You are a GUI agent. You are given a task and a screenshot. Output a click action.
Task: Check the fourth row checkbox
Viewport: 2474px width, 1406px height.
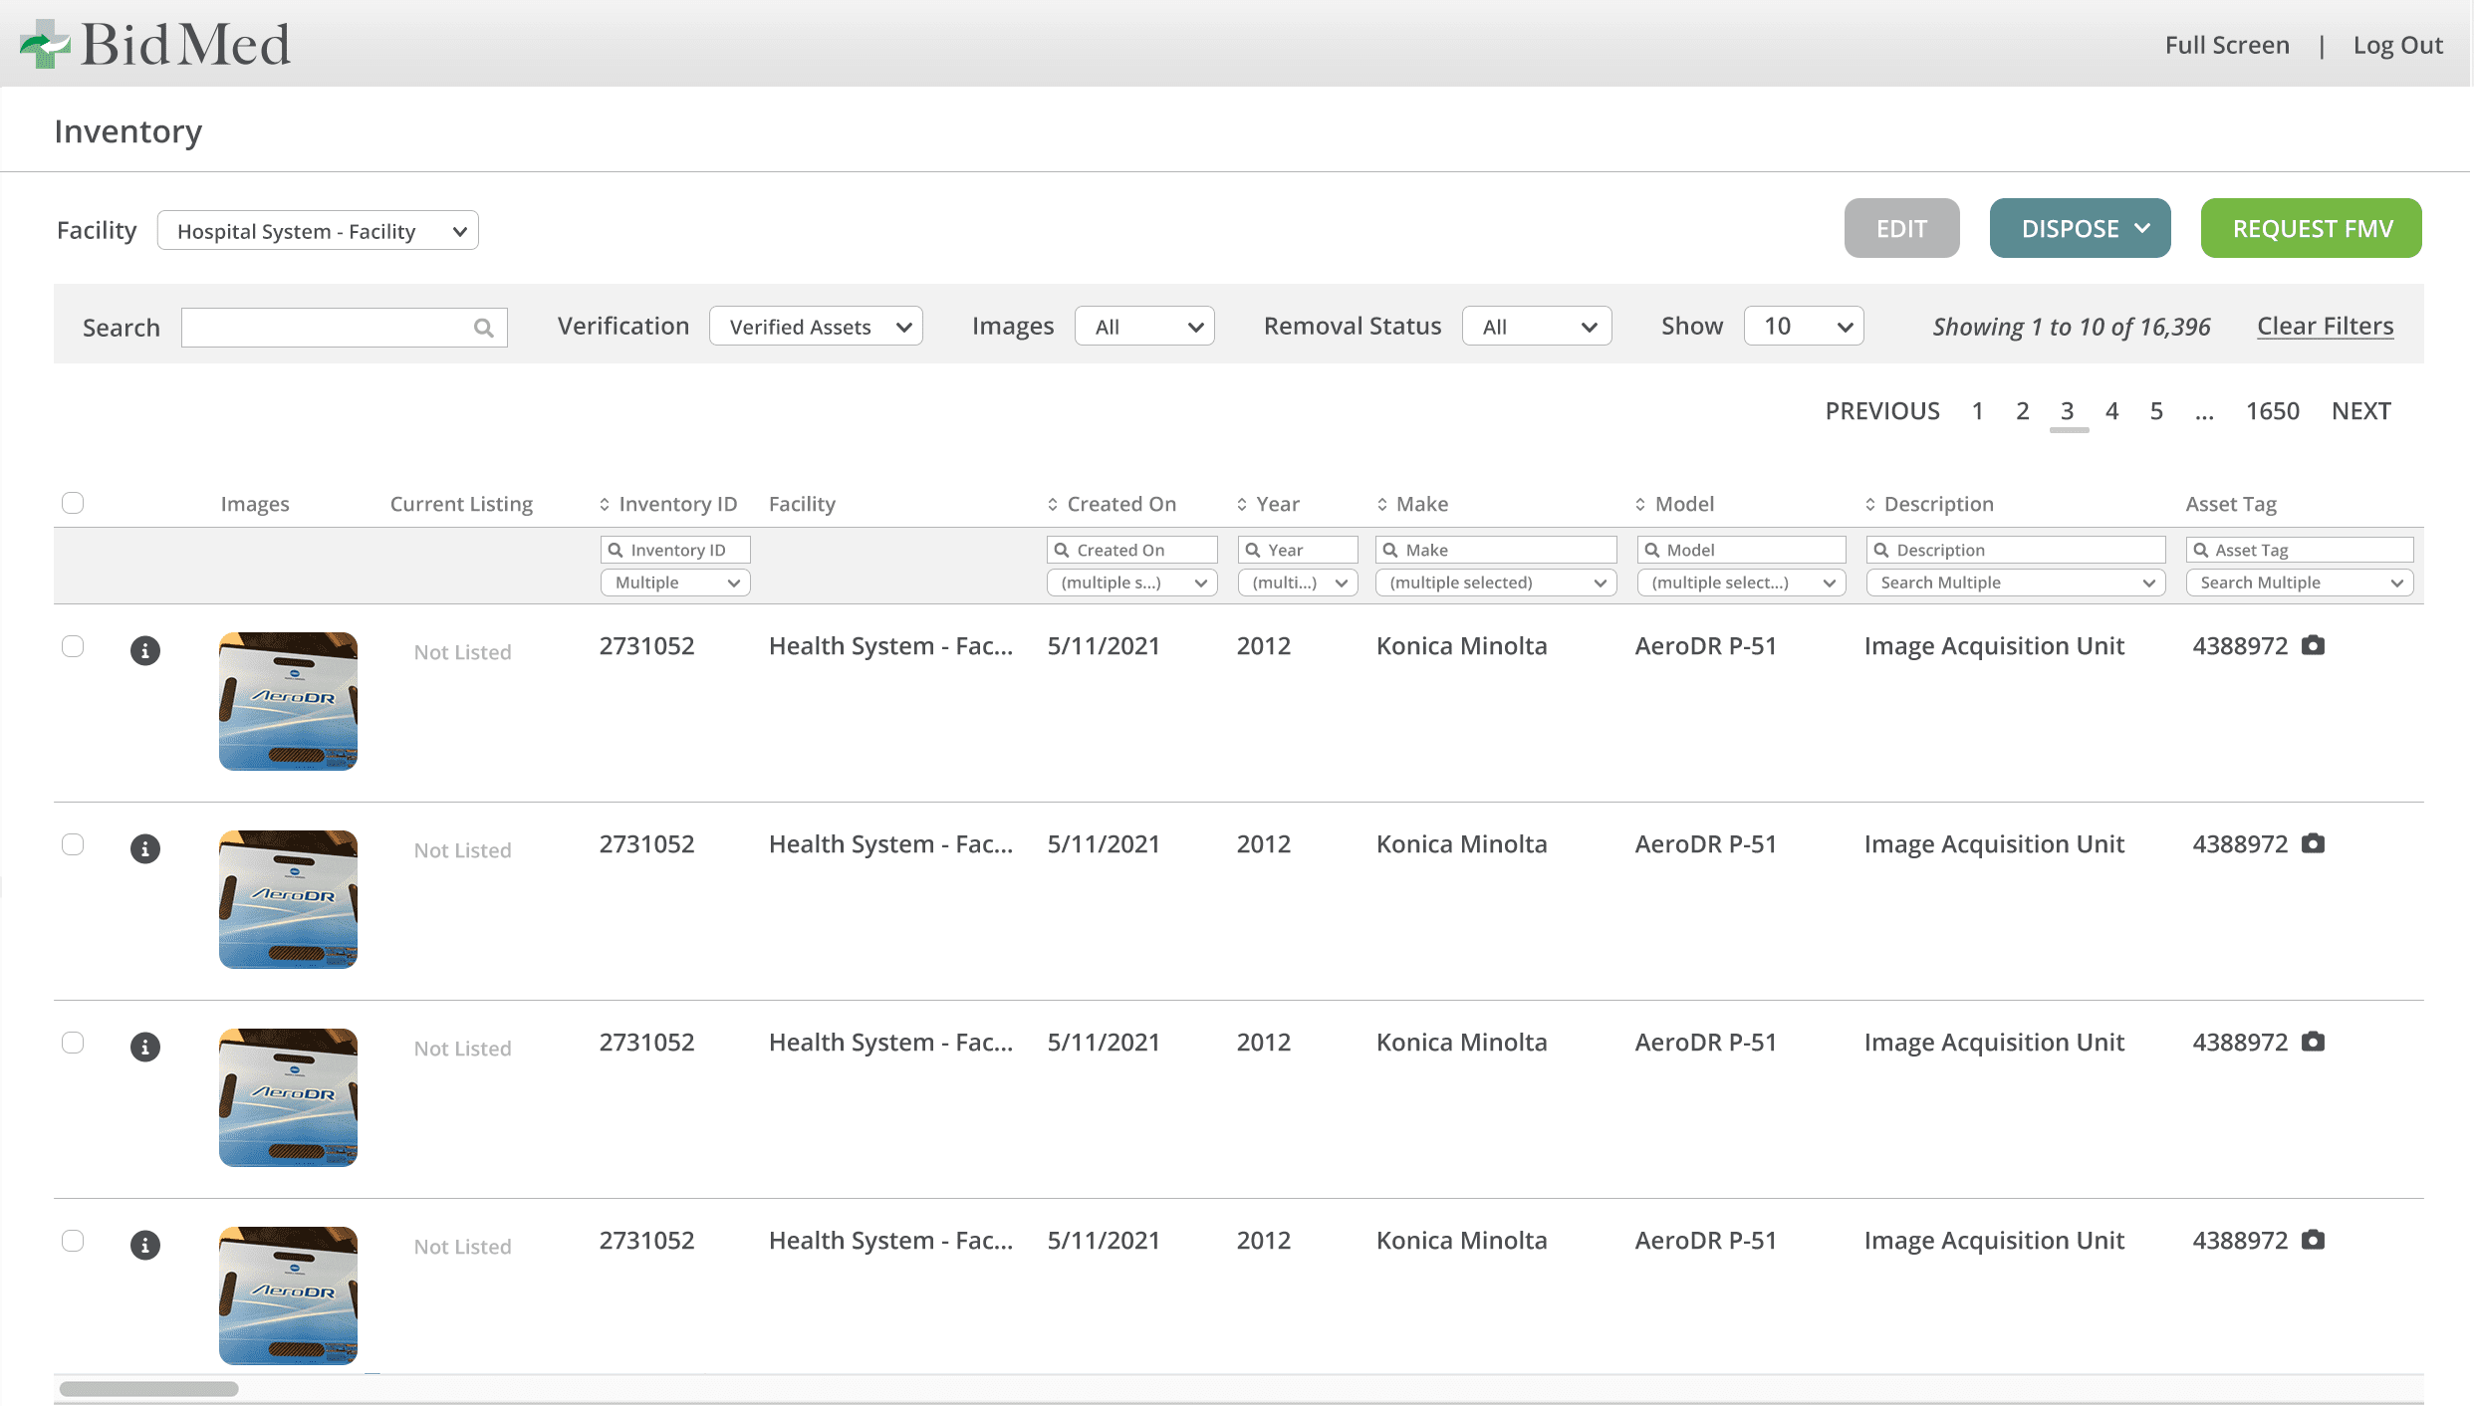73,1241
